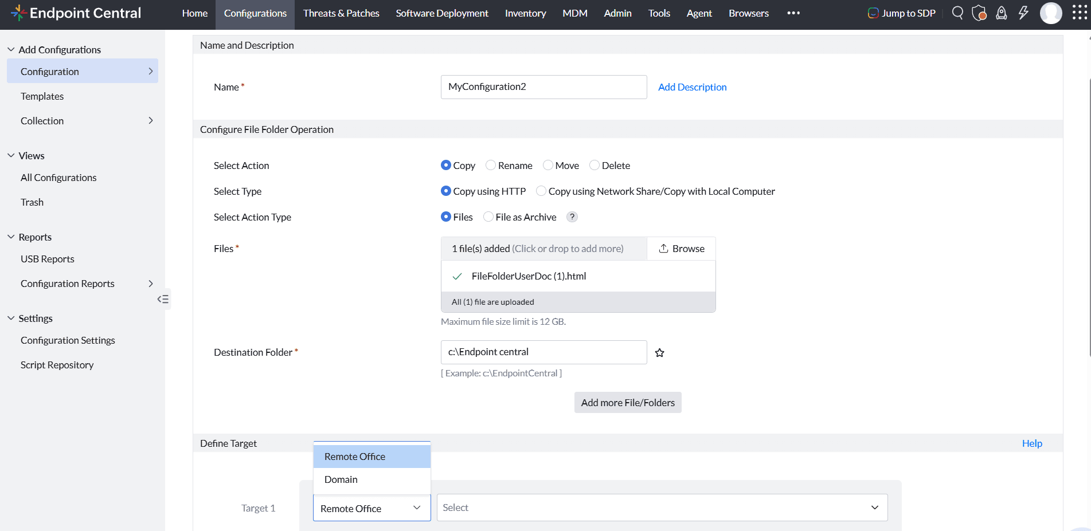The image size is (1091, 531).
Task: Click the 'All (1) file are uploaded' status text
Action: pos(493,302)
